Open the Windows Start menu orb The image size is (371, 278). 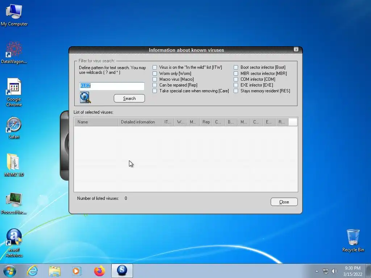pos(10,271)
